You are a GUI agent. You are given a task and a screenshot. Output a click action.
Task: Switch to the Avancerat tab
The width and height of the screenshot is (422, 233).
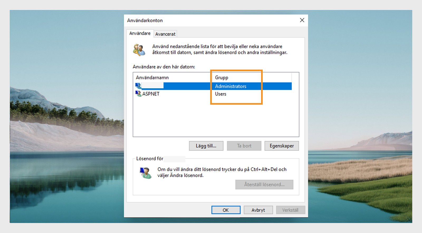(x=165, y=34)
